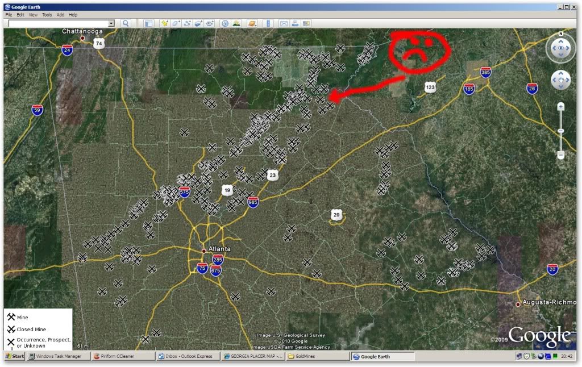
Task: Open the View menu
Action: pos(33,15)
